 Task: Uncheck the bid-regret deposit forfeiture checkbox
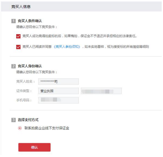[18, 36]
